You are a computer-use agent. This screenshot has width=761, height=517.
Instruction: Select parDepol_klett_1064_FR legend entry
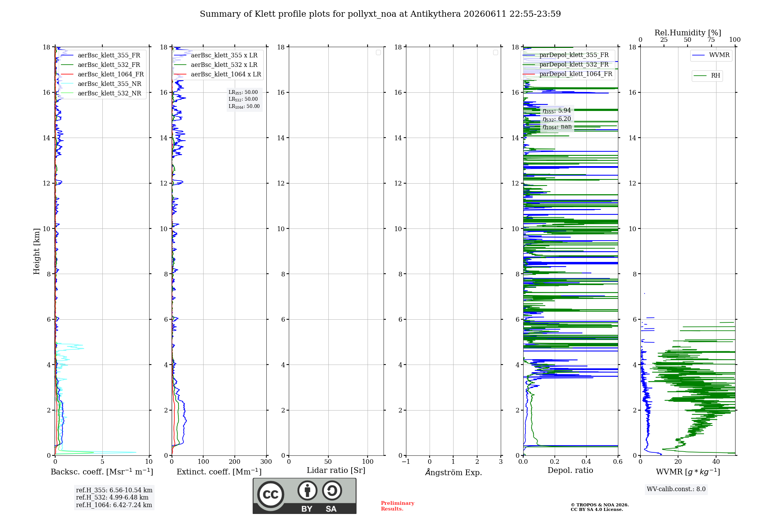pyautogui.click(x=568, y=74)
